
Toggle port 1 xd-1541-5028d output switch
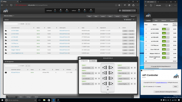[x=166, y=29]
